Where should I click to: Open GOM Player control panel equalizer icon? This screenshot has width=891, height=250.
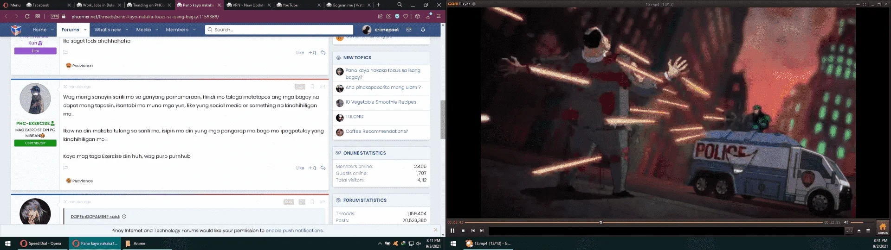[849, 231]
